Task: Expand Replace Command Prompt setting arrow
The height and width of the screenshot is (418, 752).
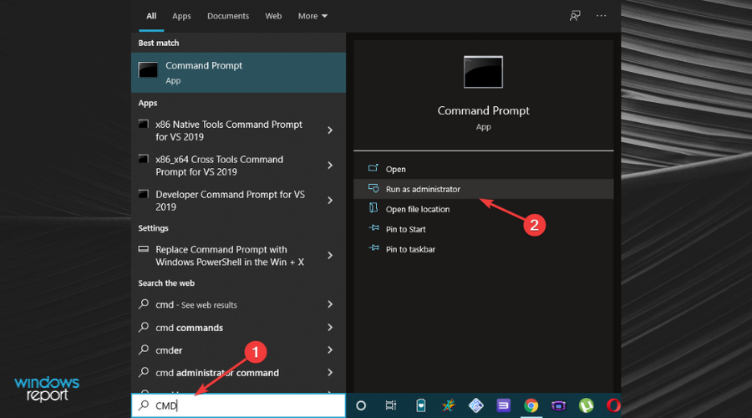Action: [330, 255]
